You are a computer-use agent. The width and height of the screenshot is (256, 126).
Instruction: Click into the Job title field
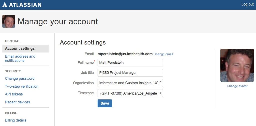(130, 73)
